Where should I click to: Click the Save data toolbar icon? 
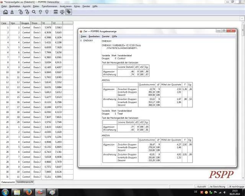pyautogui.click(x=12, y=12)
